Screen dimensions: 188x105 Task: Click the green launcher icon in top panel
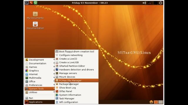tap(35, 3)
